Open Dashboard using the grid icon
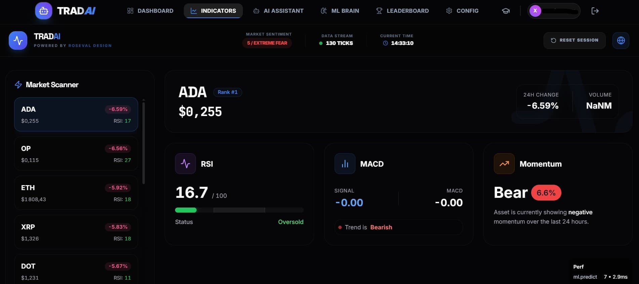Screen dimensions: 639x284 coord(130,10)
